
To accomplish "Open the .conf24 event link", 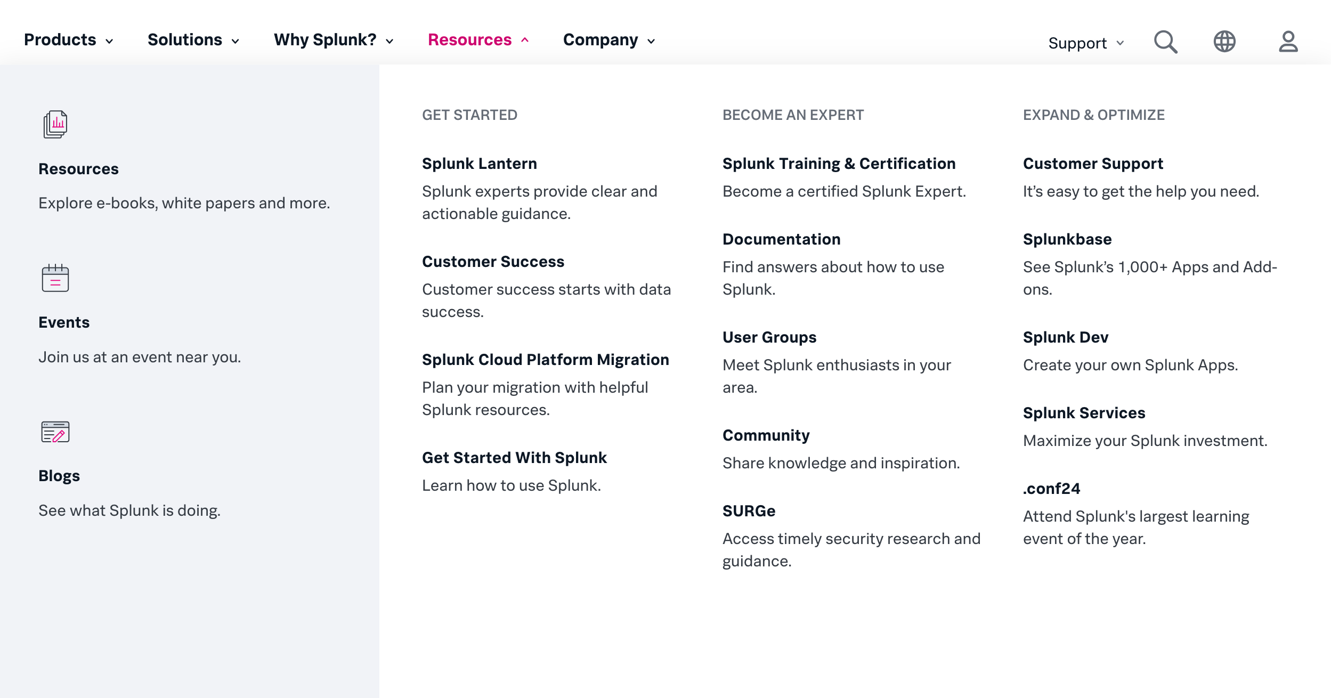I will pos(1051,489).
